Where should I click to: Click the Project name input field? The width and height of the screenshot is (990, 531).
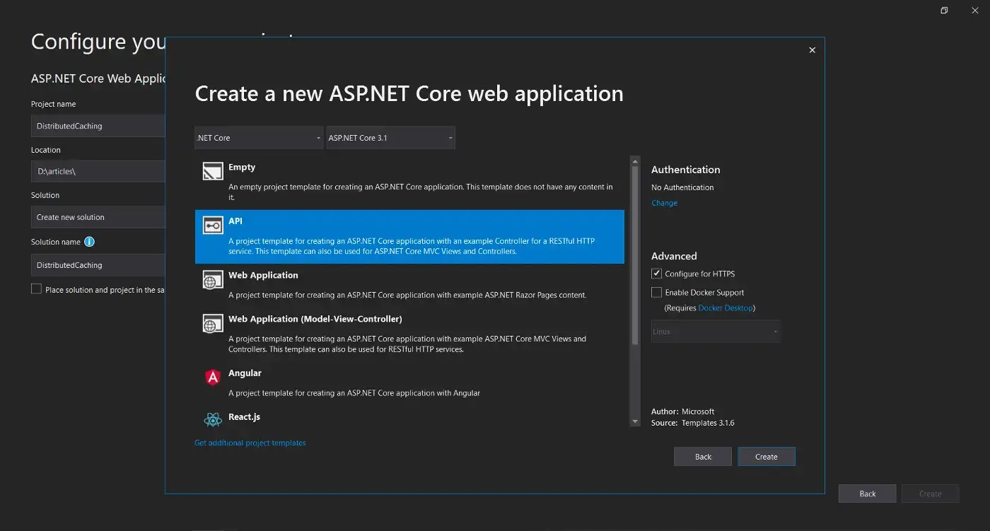(x=98, y=126)
